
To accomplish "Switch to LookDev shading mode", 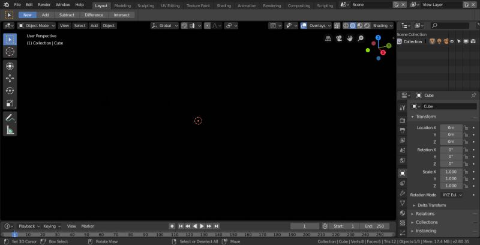I will [x=360, y=26].
